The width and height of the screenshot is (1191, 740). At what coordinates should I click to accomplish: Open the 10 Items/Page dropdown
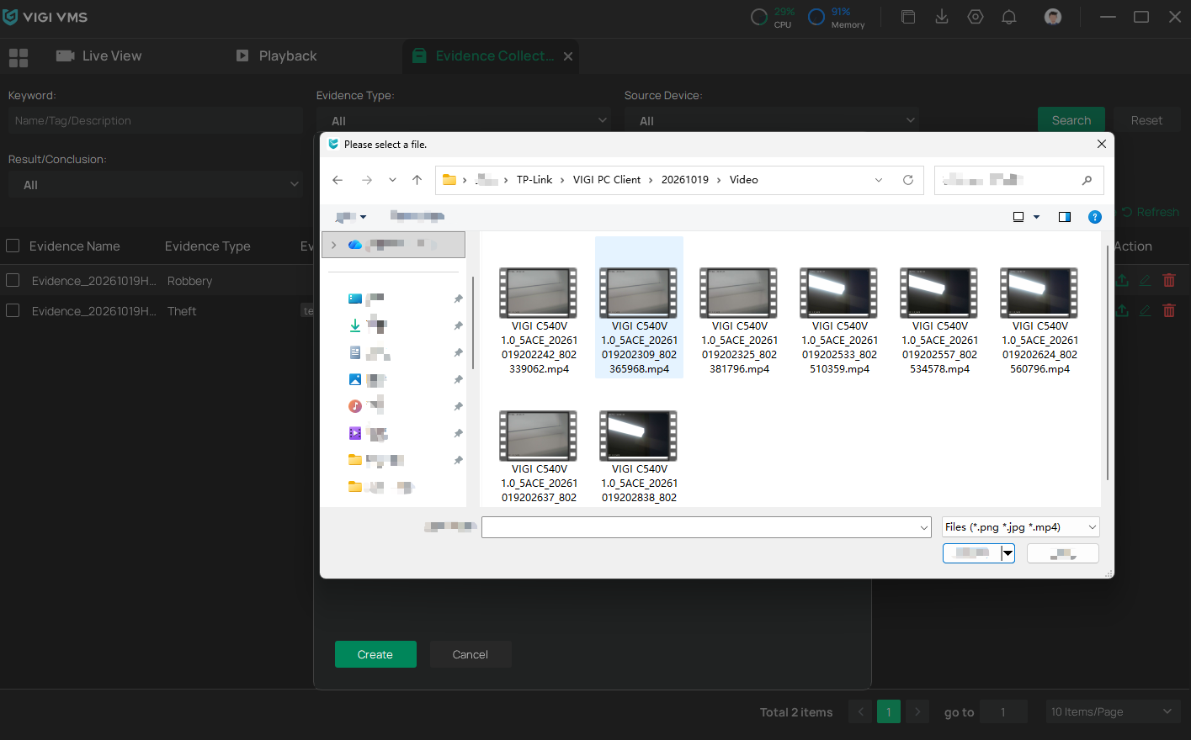1111,711
